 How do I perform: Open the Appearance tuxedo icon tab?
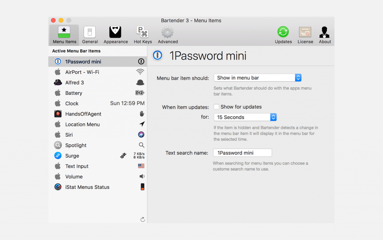click(x=116, y=35)
